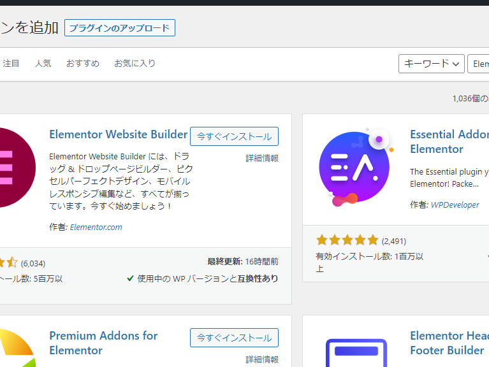The width and height of the screenshot is (489, 367).
Task: Open the お気に入り tab
Action: [x=135, y=64]
